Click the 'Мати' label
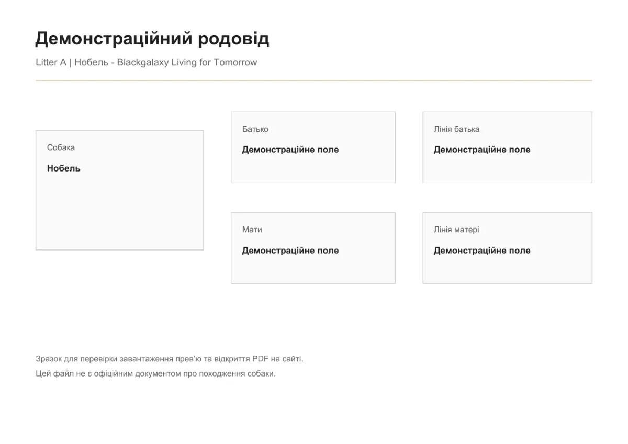628x444 pixels. (x=252, y=230)
